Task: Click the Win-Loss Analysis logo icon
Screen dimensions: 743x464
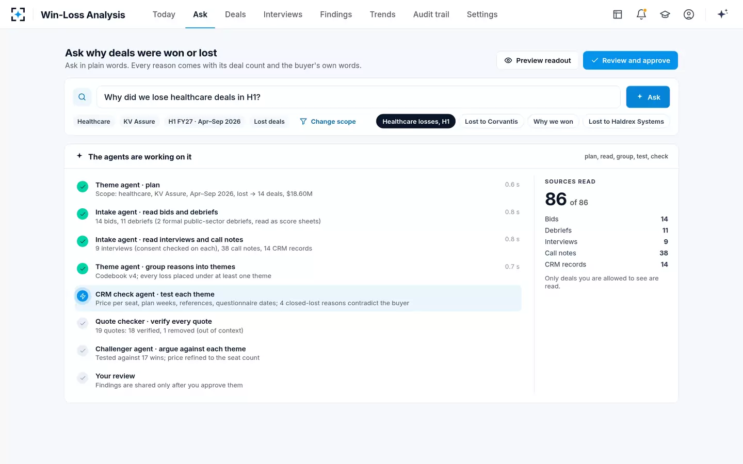Action: 18,14
